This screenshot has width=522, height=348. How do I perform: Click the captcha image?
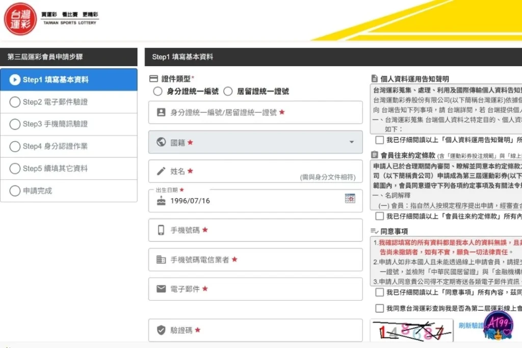(x=411, y=331)
